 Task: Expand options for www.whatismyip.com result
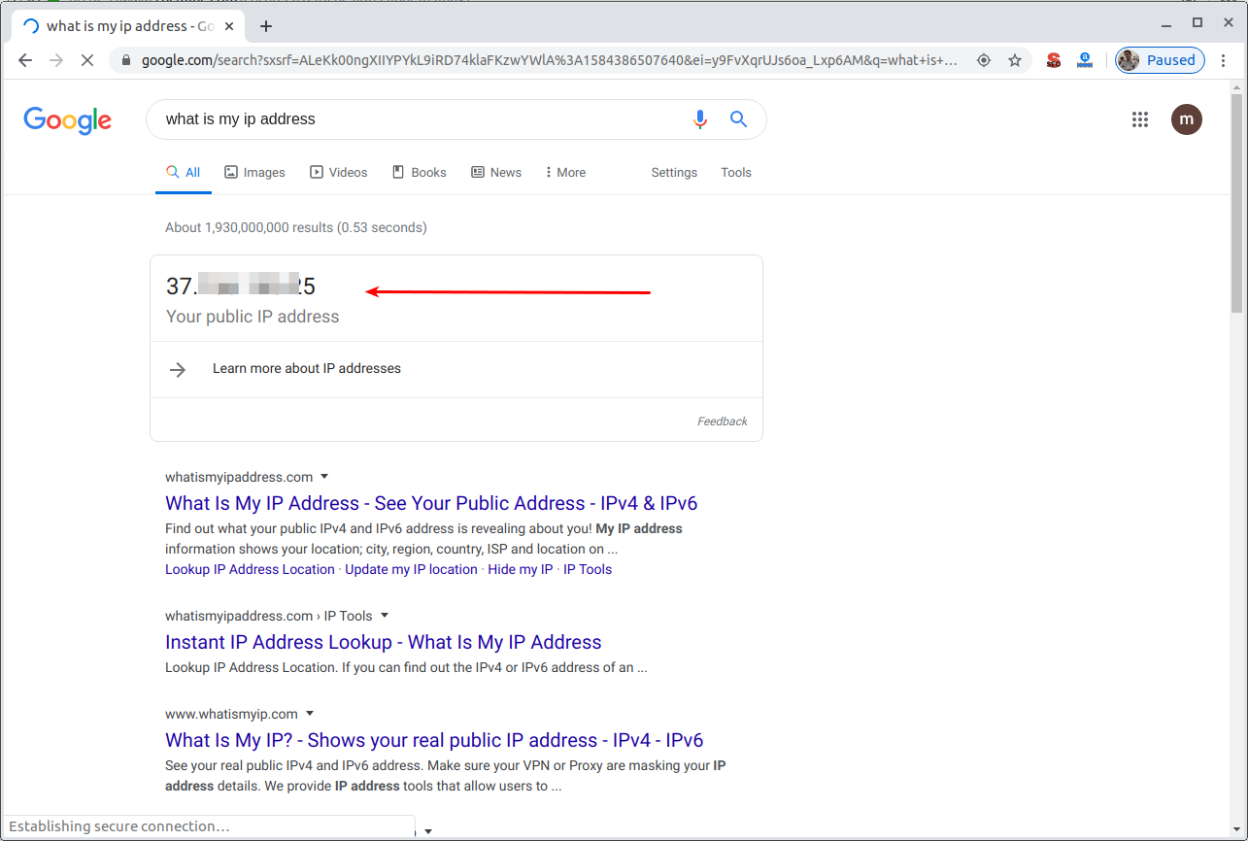tap(310, 714)
